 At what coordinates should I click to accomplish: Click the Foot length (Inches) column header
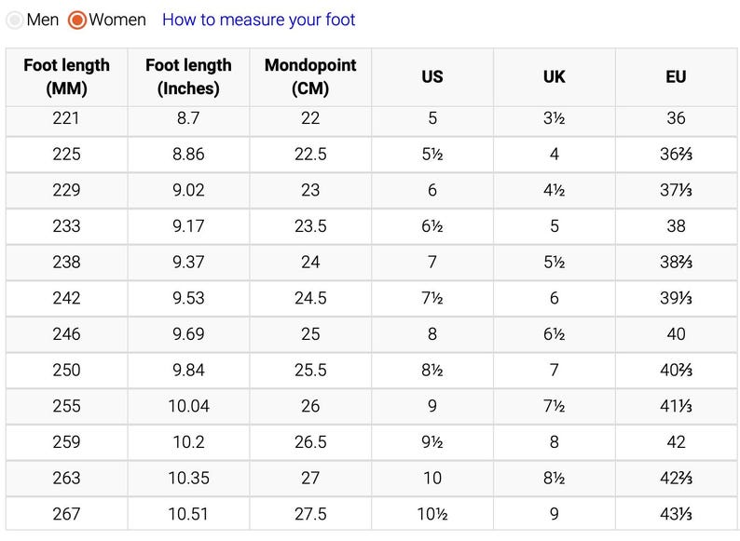pos(188,77)
